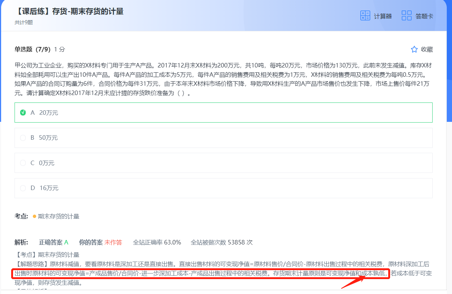Click answer text 50万元 in option B
The width and height of the screenshot is (452, 294).
pyautogui.click(x=48, y=138)
